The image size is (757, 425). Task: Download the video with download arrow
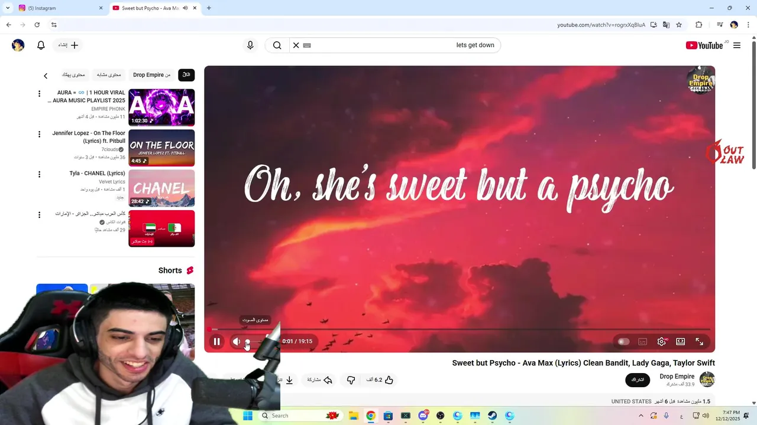pyautogui.click(x=289, y=380)
